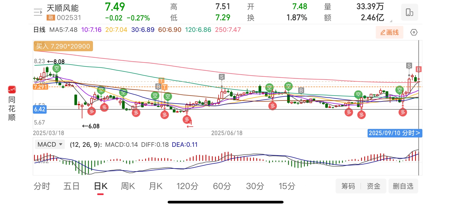Tap the 日线 period label
The height and width of the screenshot is (208, 451).
[x=39, y=30]
